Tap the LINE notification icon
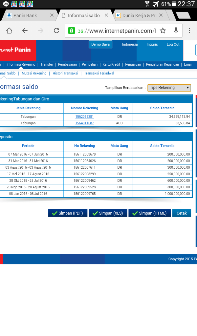197x336 pixels. pos(6,4)
